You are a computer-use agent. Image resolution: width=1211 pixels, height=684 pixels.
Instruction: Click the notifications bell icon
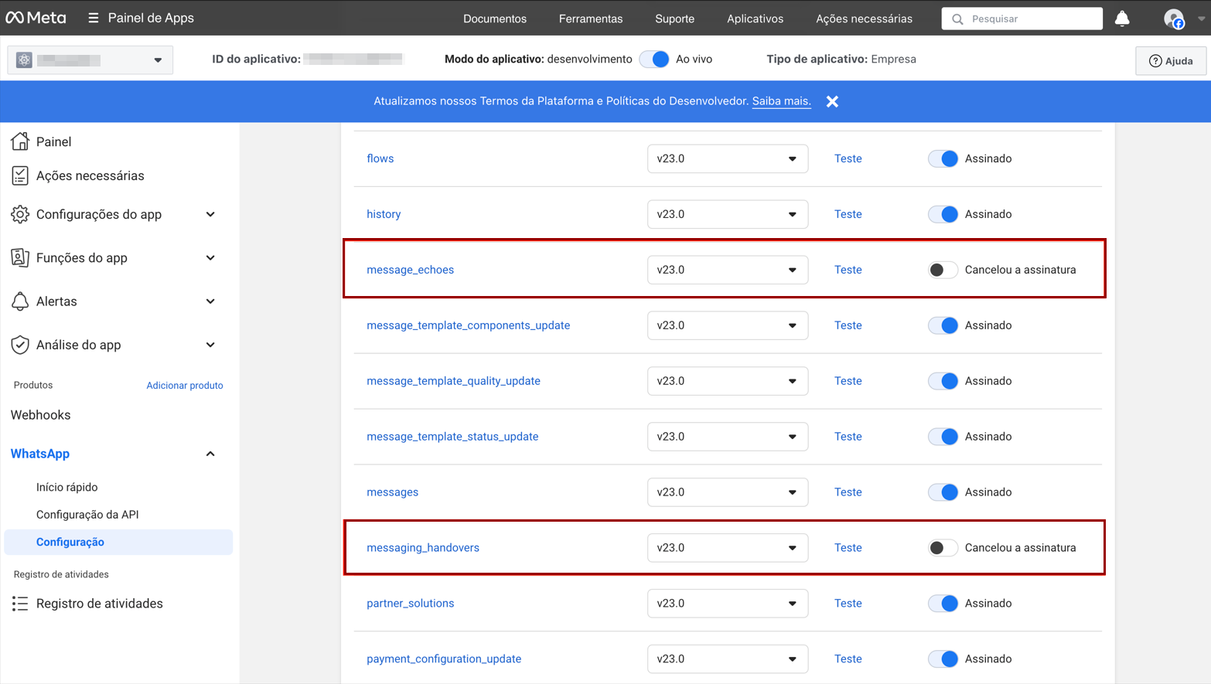coord(1121,19)
